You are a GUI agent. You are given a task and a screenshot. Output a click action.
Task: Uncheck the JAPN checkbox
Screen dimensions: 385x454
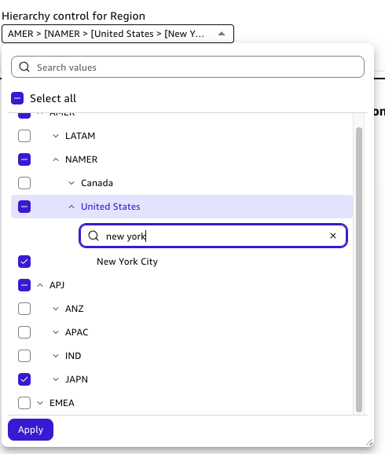pyautogui.click(x=24, y=379)
